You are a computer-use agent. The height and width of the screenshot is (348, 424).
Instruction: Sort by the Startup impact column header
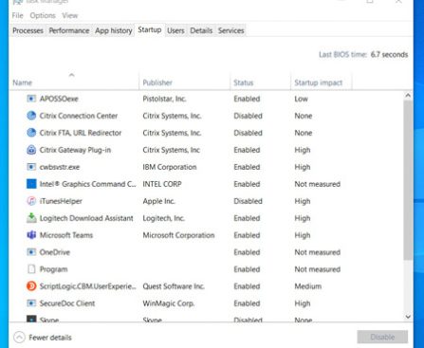319,82
